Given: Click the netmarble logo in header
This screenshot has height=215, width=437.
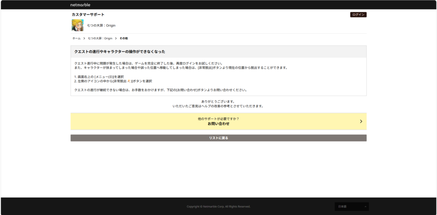Looking at the screenshot, I should pos(80,5).
